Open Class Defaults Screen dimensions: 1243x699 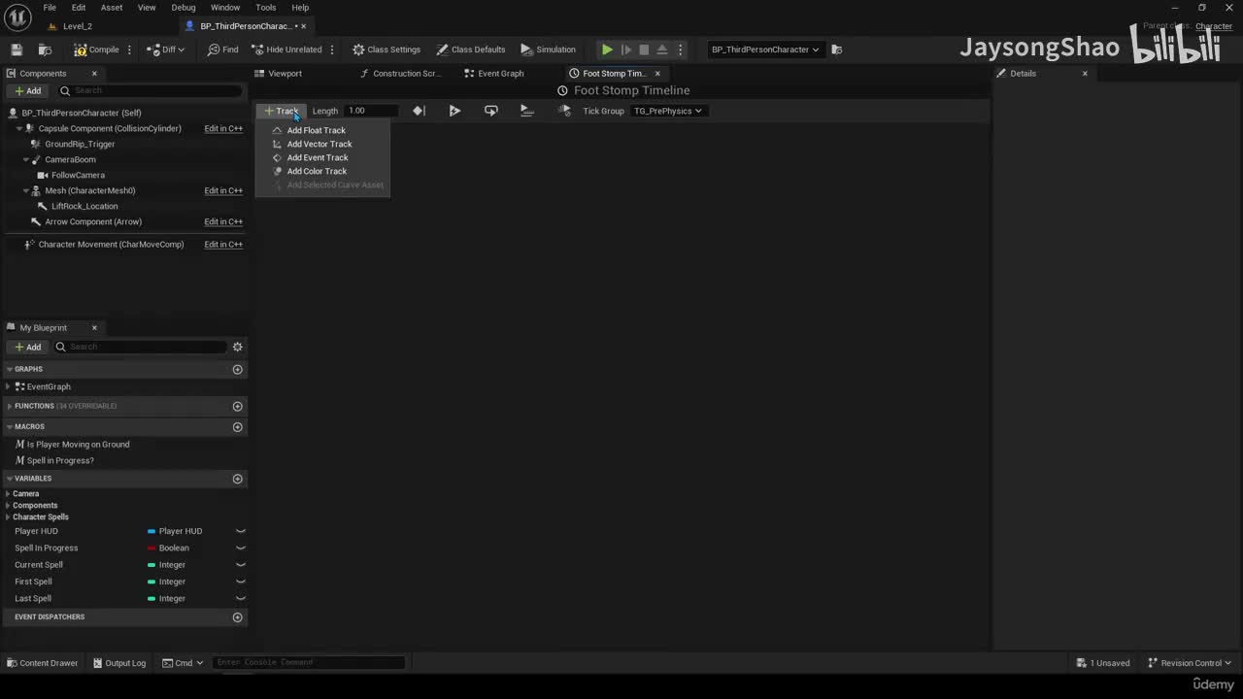tap(471, 50)
